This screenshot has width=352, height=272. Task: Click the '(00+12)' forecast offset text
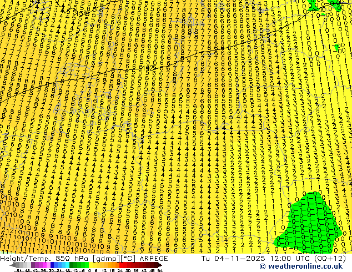pos(330,259)
